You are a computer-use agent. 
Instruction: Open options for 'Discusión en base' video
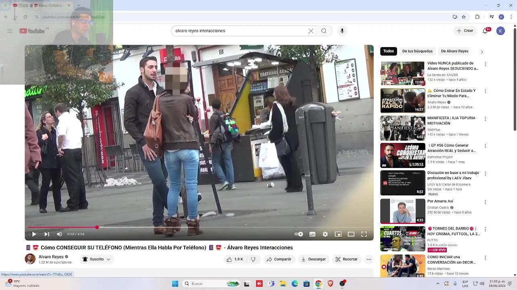(485, 174)
